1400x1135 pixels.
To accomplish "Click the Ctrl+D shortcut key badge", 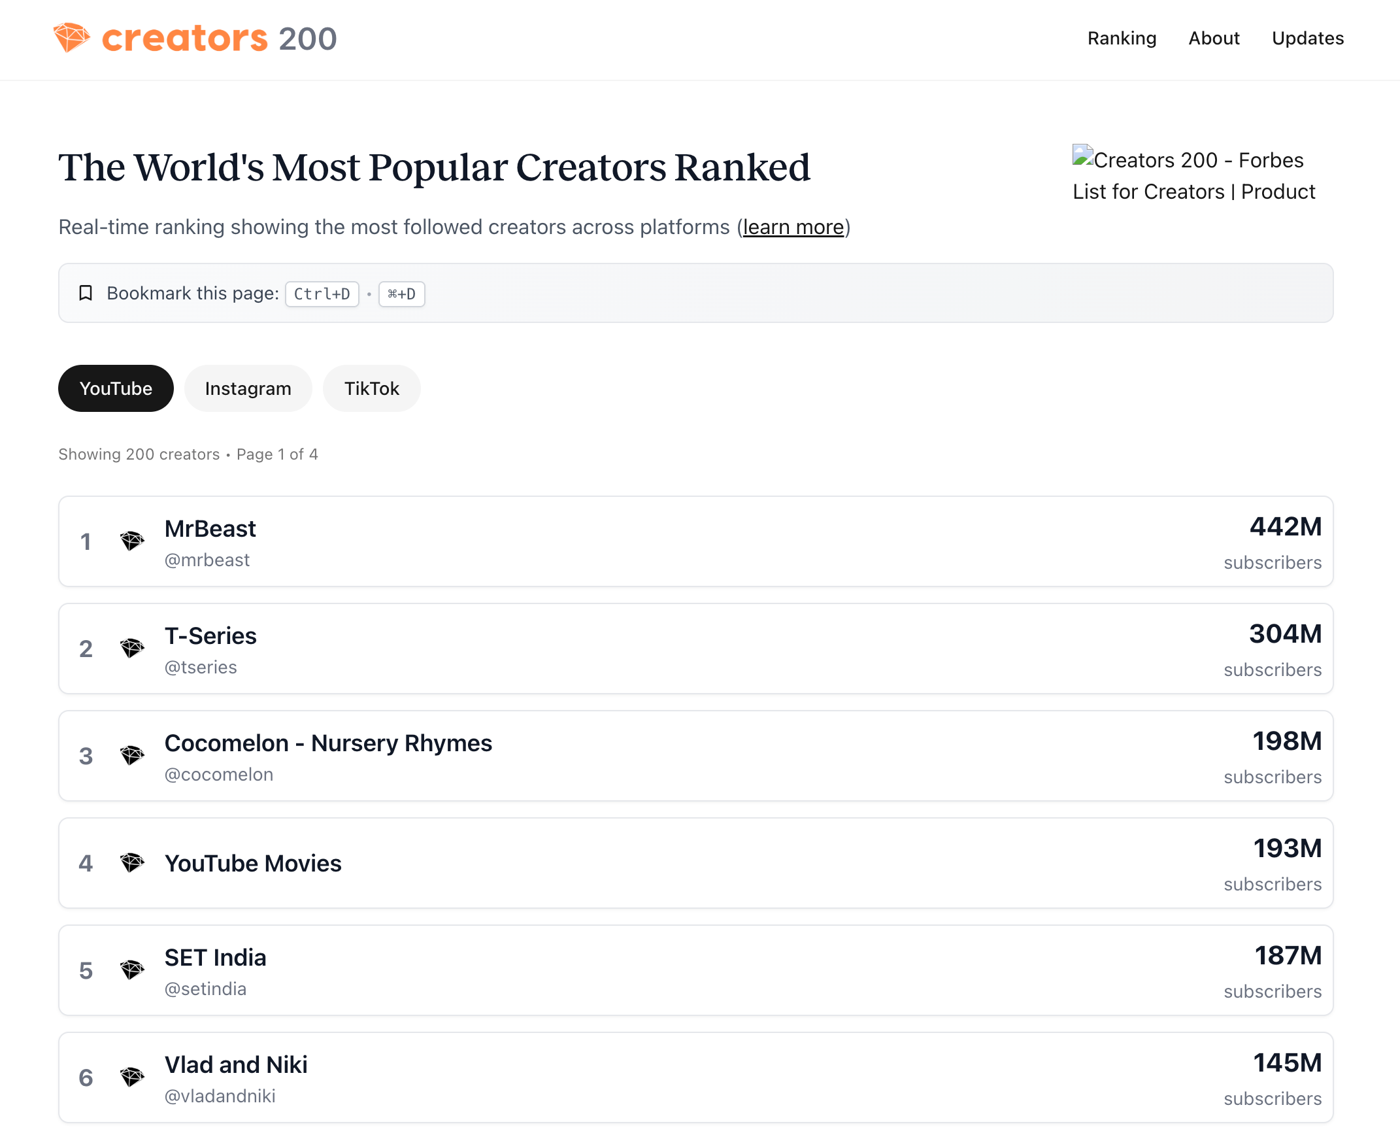I will 322,294.
